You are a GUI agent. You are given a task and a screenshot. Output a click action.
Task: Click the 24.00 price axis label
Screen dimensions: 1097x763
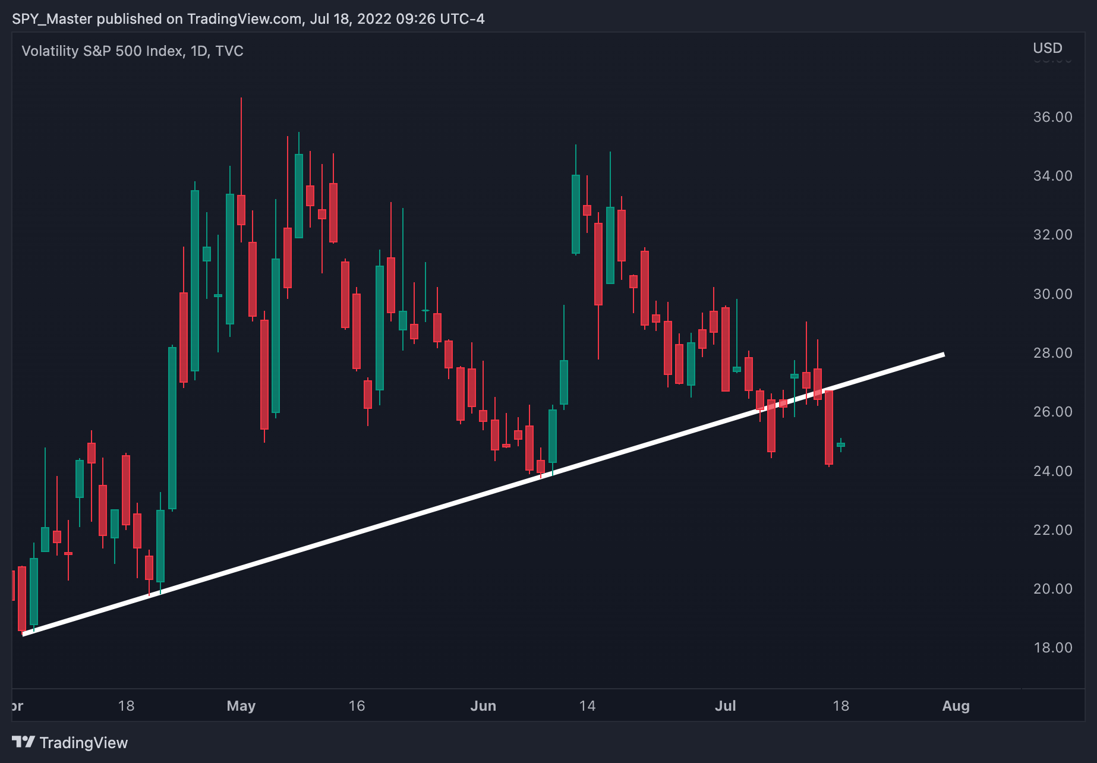[x=1052, y=471]
